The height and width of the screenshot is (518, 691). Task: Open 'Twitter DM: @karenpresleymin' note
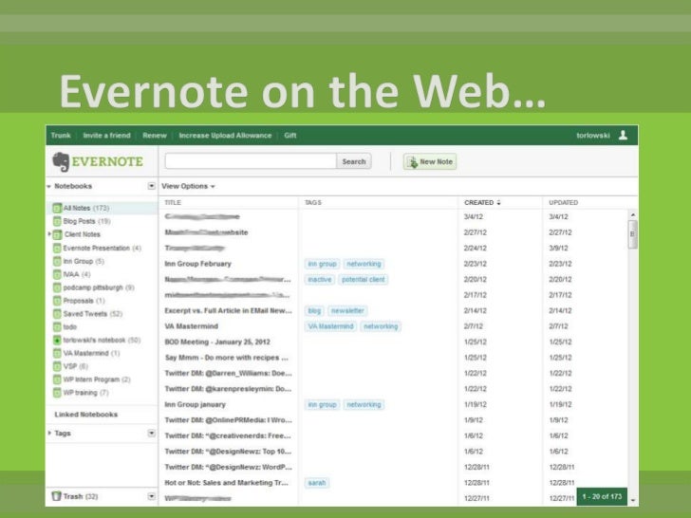tap(228, 389)
